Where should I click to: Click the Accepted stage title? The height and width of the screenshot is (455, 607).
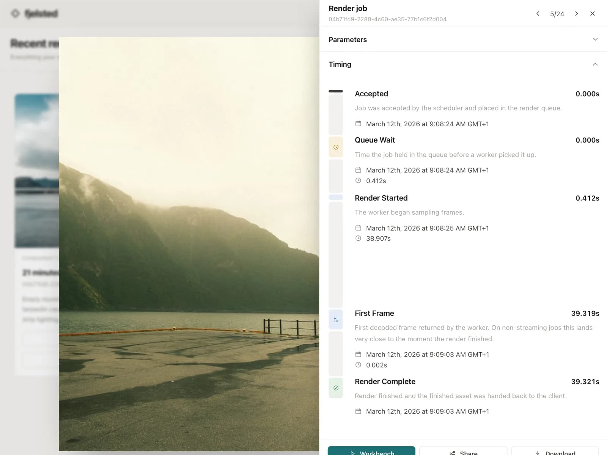pyautogui.click(x=371, y=94)
